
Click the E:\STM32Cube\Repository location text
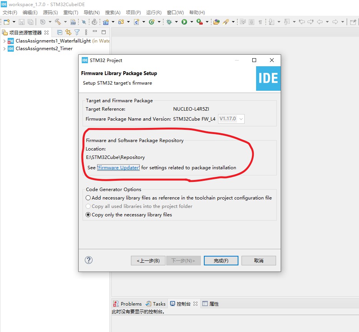(116, 157)
